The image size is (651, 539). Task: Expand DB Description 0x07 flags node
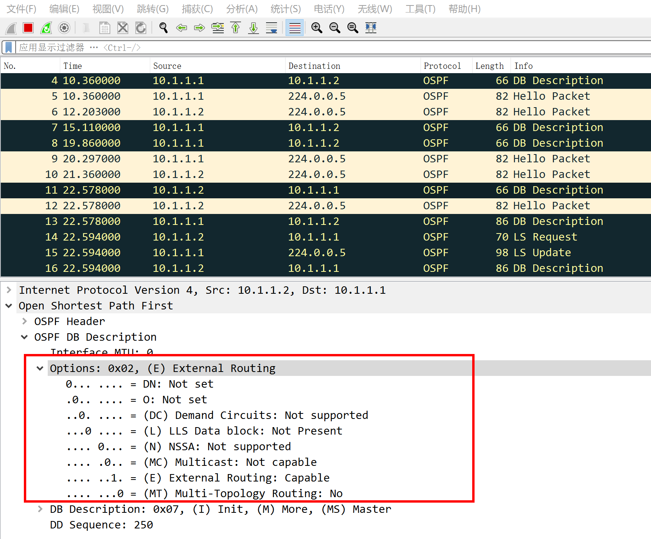click(x=40, y=509)
